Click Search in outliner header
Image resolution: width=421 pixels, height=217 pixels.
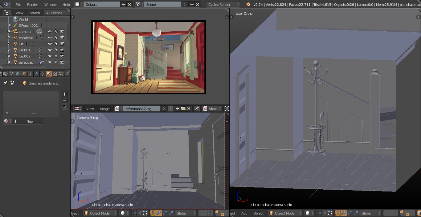click(35, 13)
